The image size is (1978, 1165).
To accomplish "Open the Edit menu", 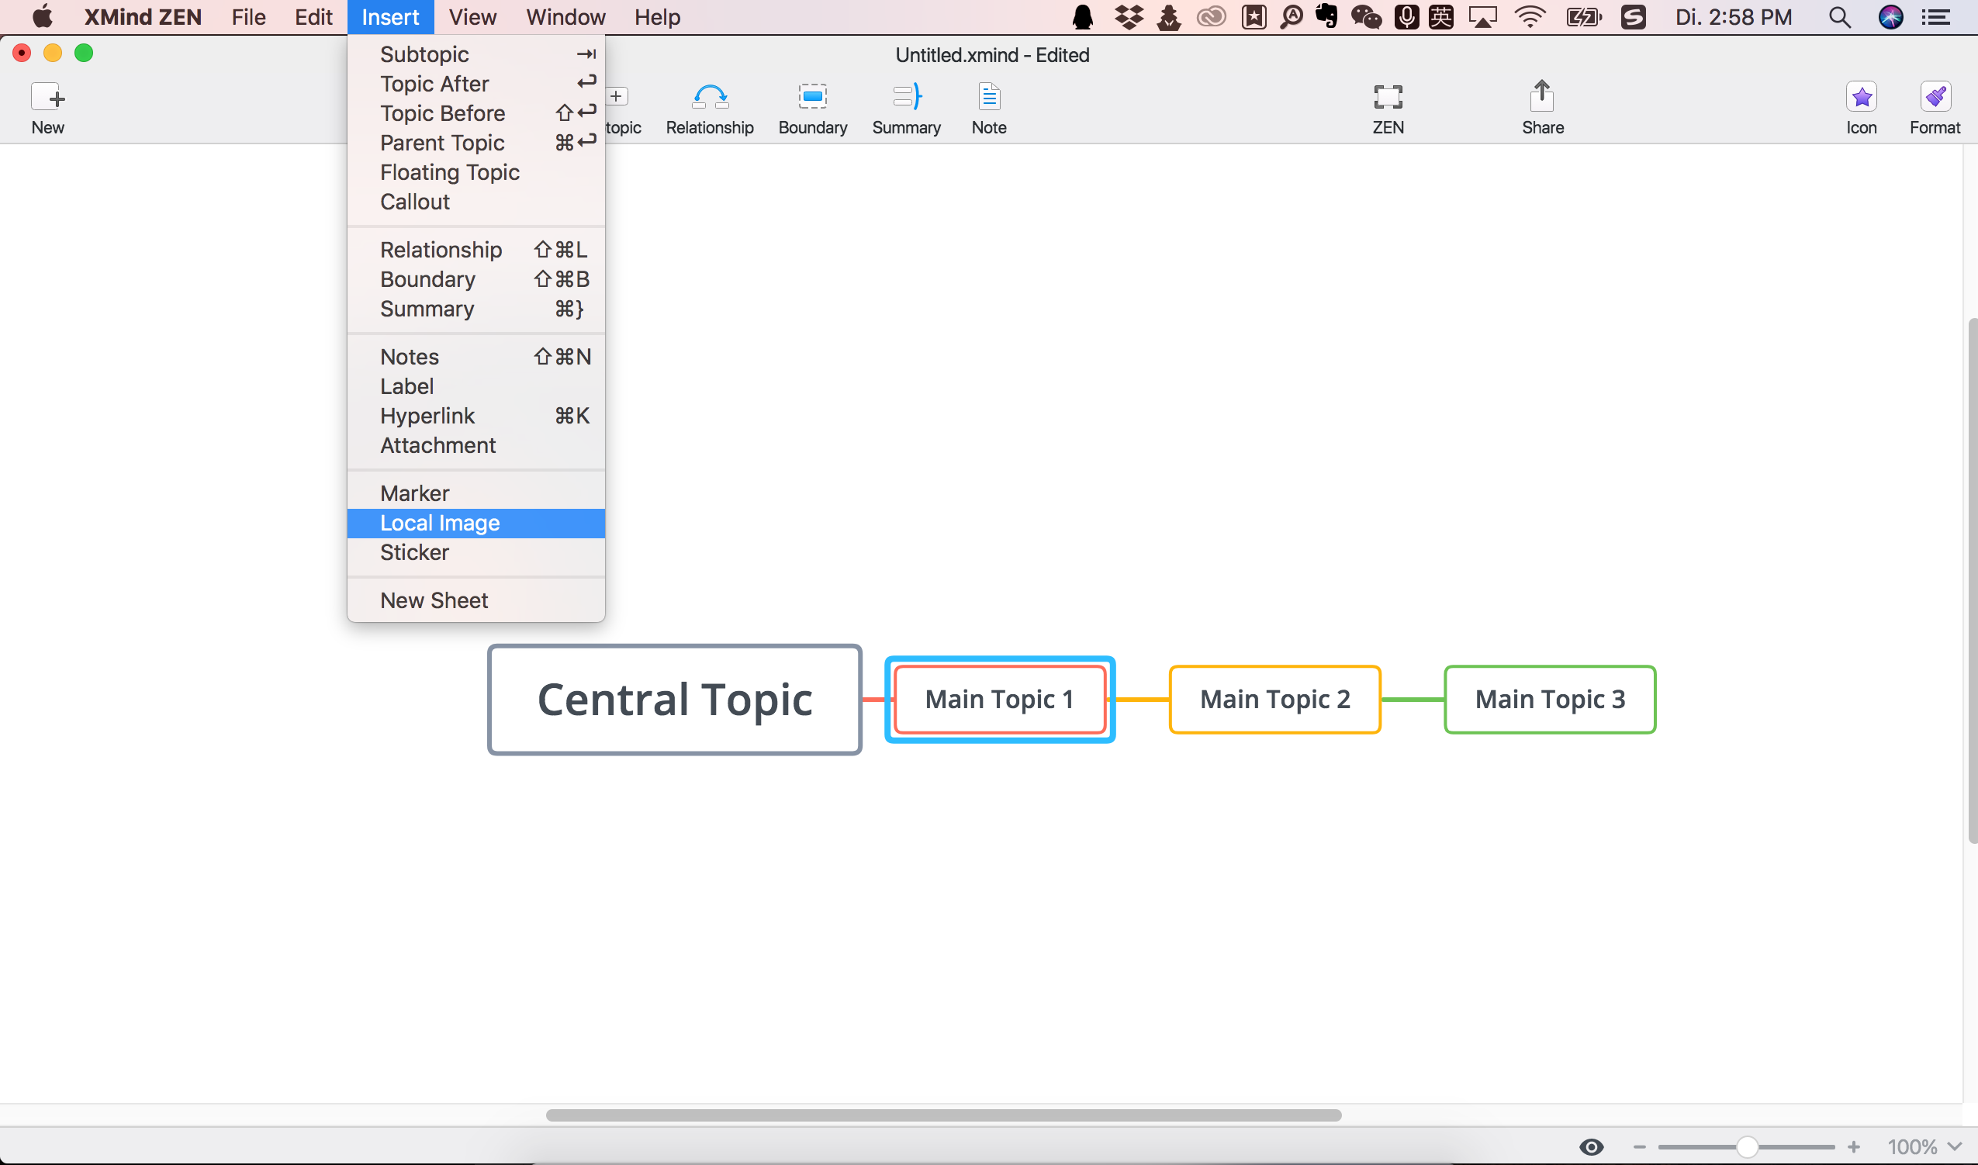I will pos(313,17).
